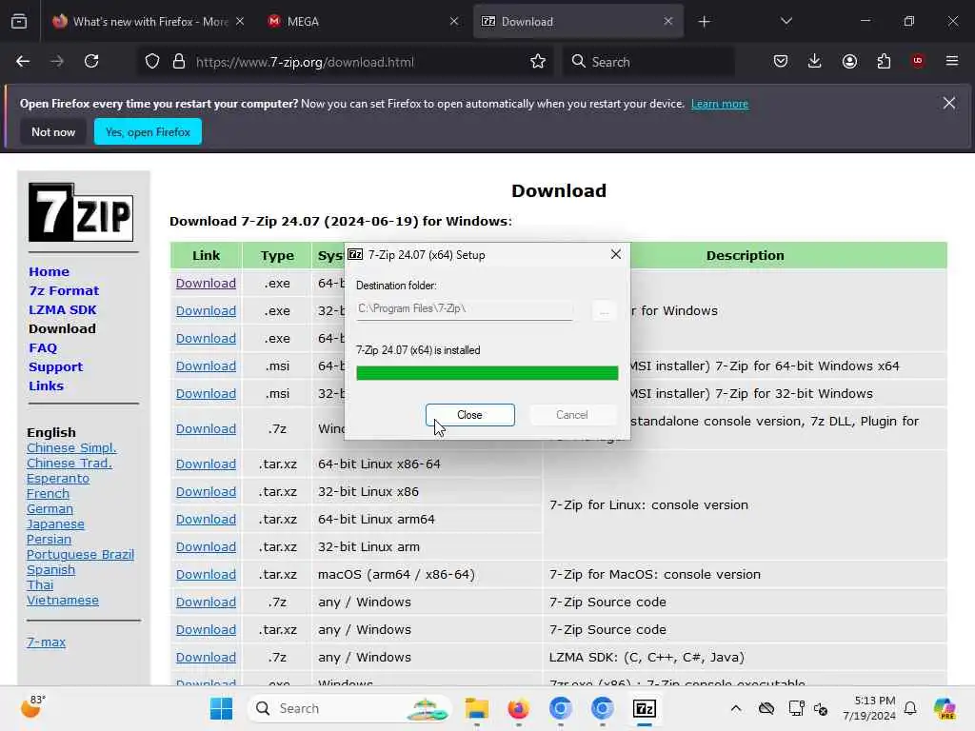
Task: Download the macOS tar.xz package
Action: coord(206,575)
